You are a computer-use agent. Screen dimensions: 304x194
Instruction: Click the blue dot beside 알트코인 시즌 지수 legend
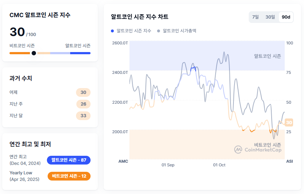[x=113, y=31]
